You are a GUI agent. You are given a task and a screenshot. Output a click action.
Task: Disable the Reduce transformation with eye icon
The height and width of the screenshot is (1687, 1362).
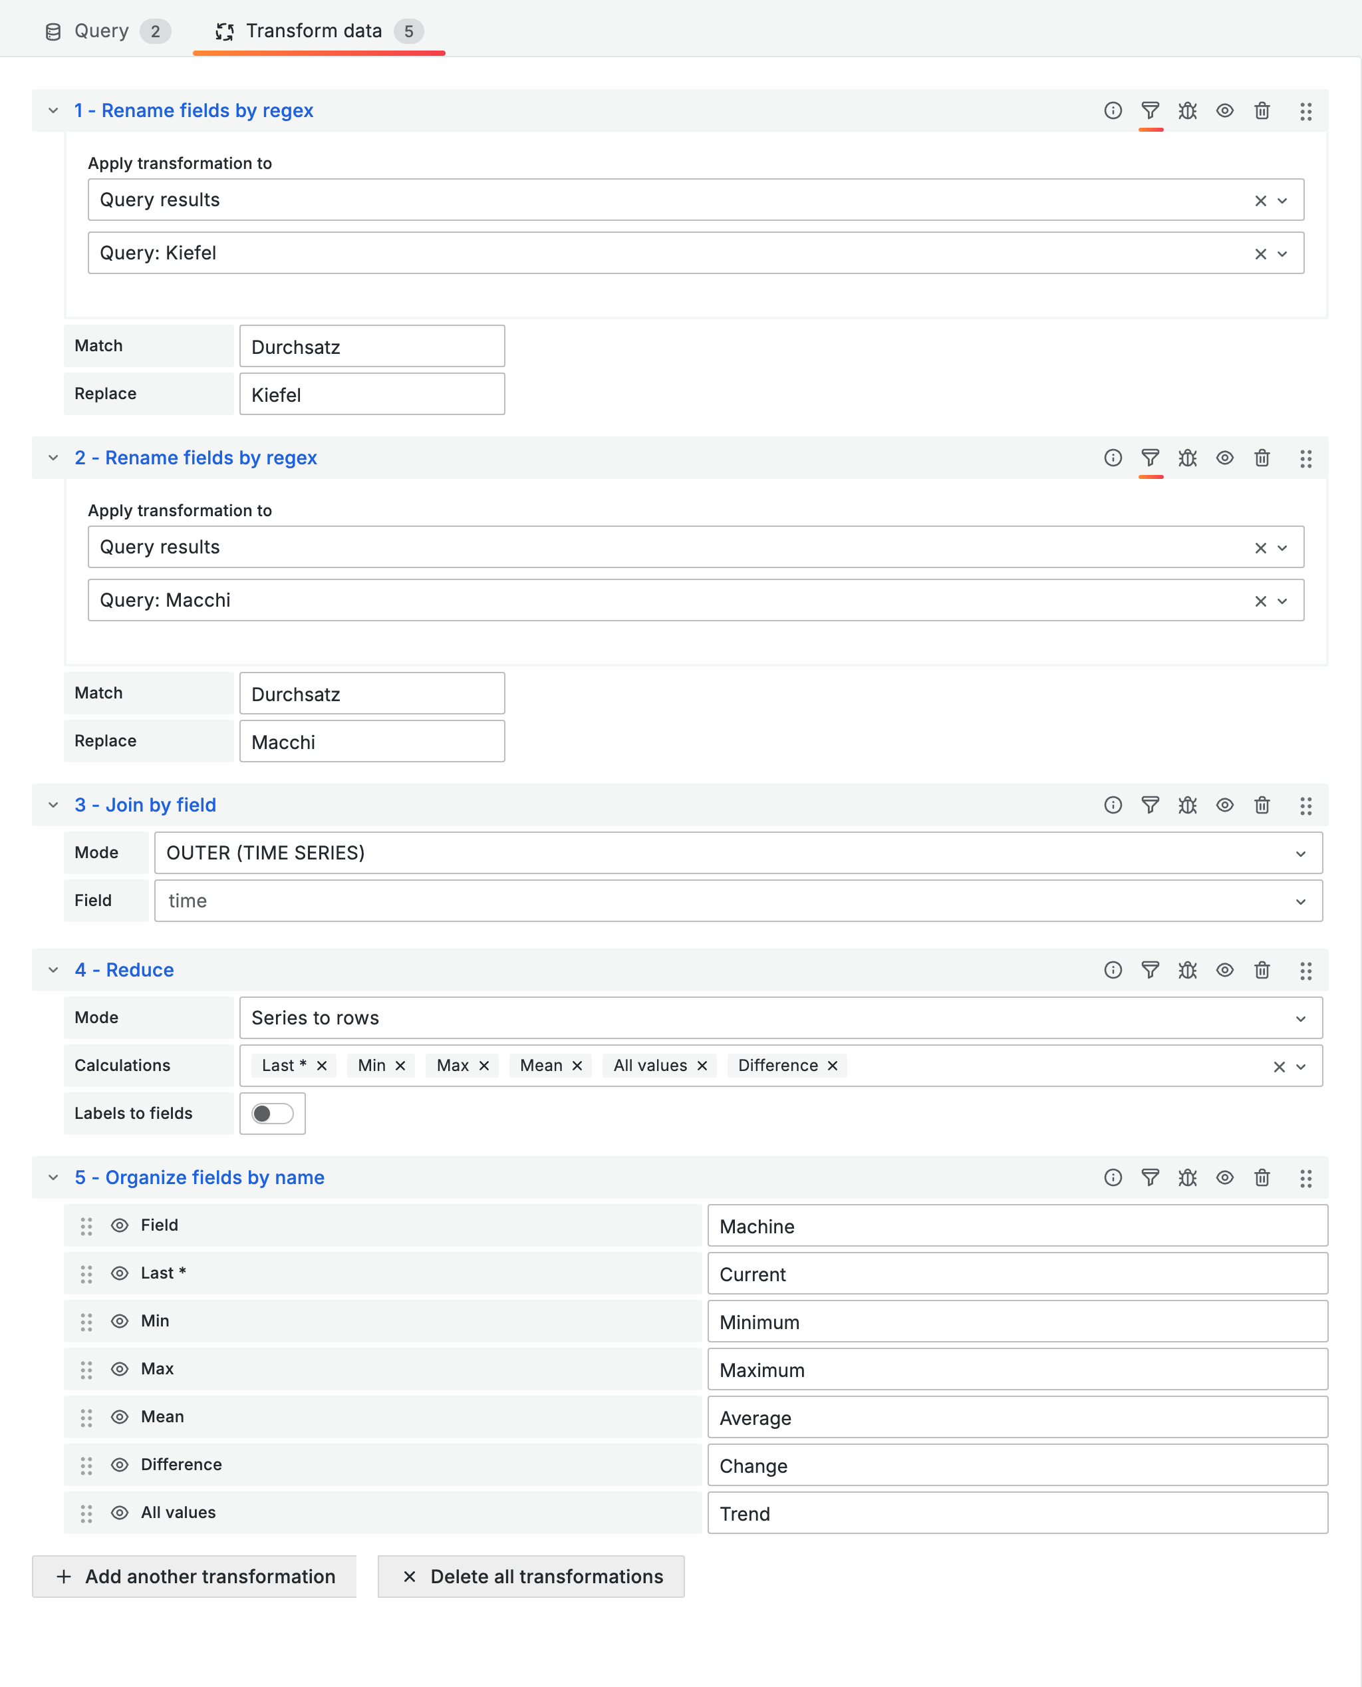pyautogui.click(x=1224, y=970)
